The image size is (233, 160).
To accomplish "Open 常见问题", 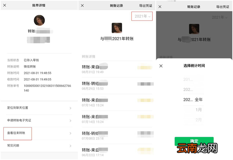I will (x=39, y=146).
